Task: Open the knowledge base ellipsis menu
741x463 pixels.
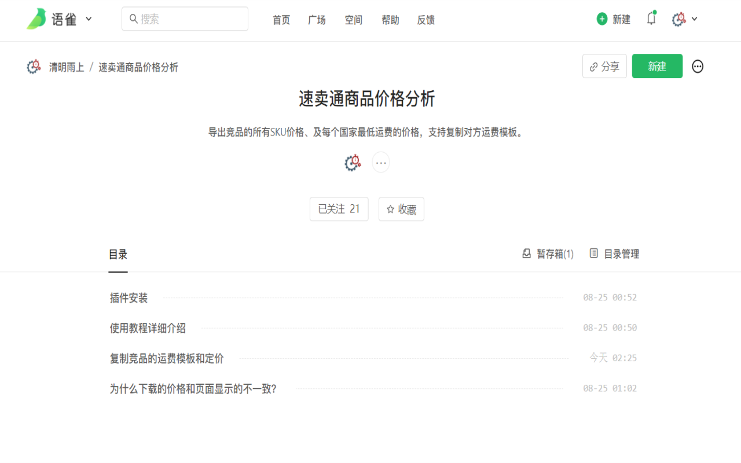Action: point(698,66)
